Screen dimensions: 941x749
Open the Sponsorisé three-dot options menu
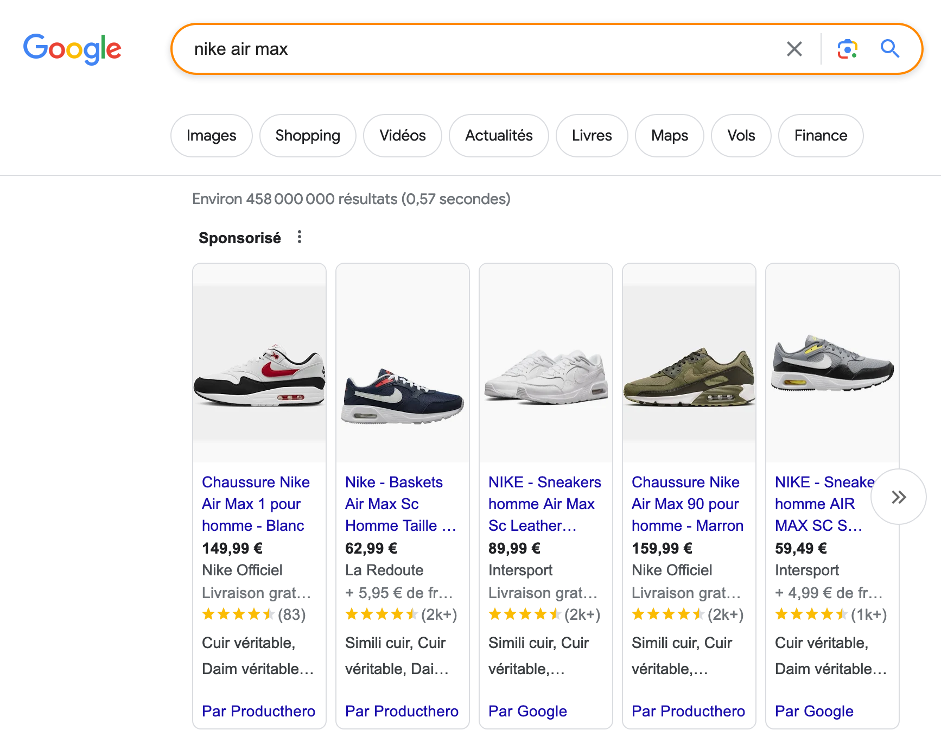click(x=300, y=237)
